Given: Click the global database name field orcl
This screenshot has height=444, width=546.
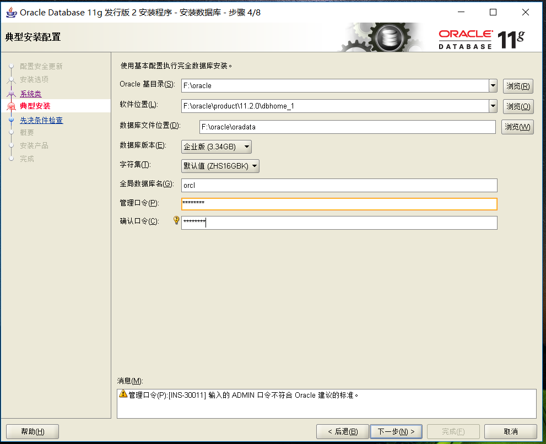Looking at the screenshot, I should click(339, 185).
